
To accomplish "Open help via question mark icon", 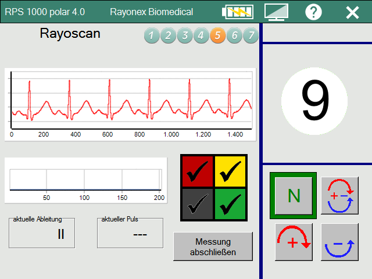I will (314, 12).
